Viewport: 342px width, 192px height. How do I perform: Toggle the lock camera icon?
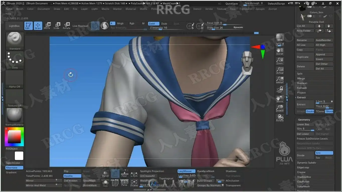280,89
